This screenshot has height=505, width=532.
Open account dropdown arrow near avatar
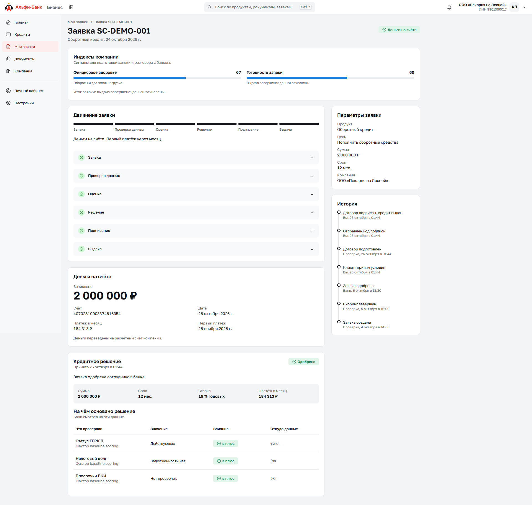(524, 7)
